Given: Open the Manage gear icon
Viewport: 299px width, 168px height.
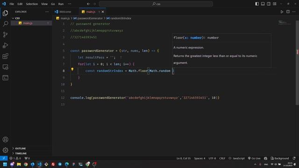Looking at the screenshot, I should click(x=5, y=150).
